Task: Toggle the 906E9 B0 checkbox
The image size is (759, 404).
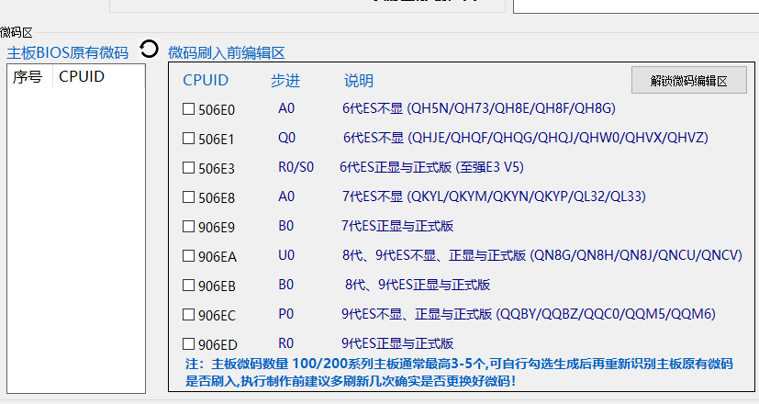Action: point(188,227)
